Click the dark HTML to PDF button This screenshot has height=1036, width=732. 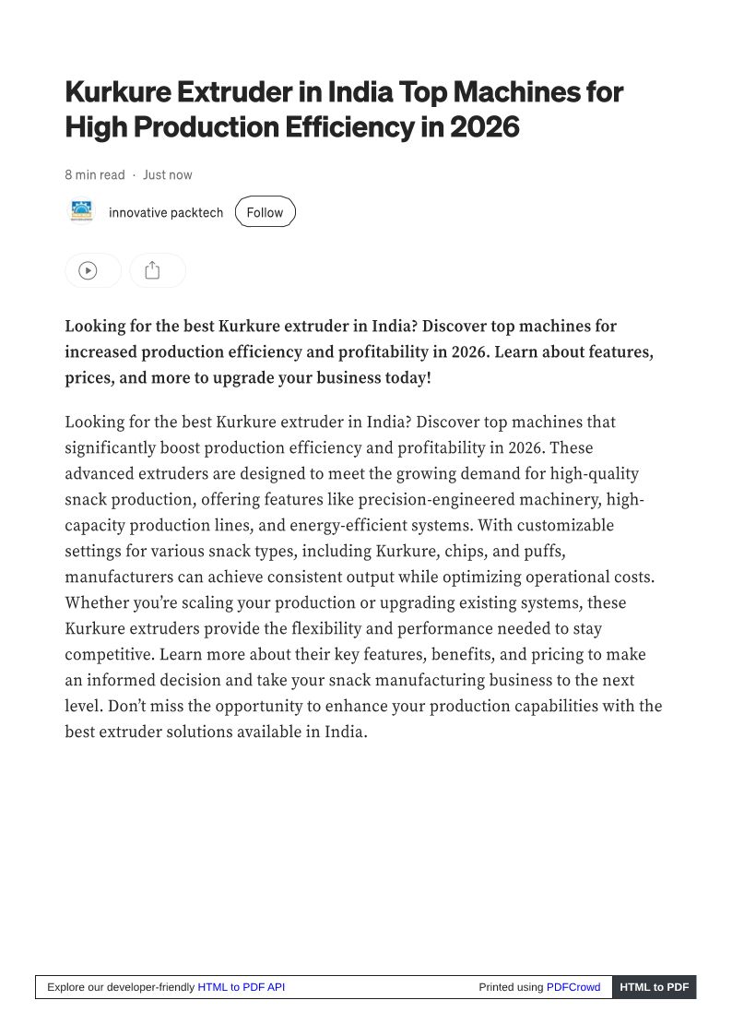point(654,987)
